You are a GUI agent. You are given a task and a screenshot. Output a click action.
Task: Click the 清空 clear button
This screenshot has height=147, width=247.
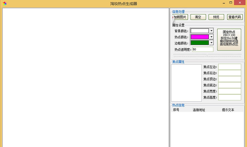pyautogui.click(x=198, y=17)
